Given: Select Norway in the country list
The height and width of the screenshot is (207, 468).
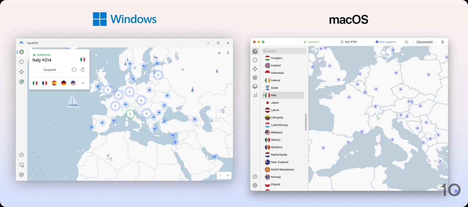Looking at the screenshot, I should tap(283, 177).
